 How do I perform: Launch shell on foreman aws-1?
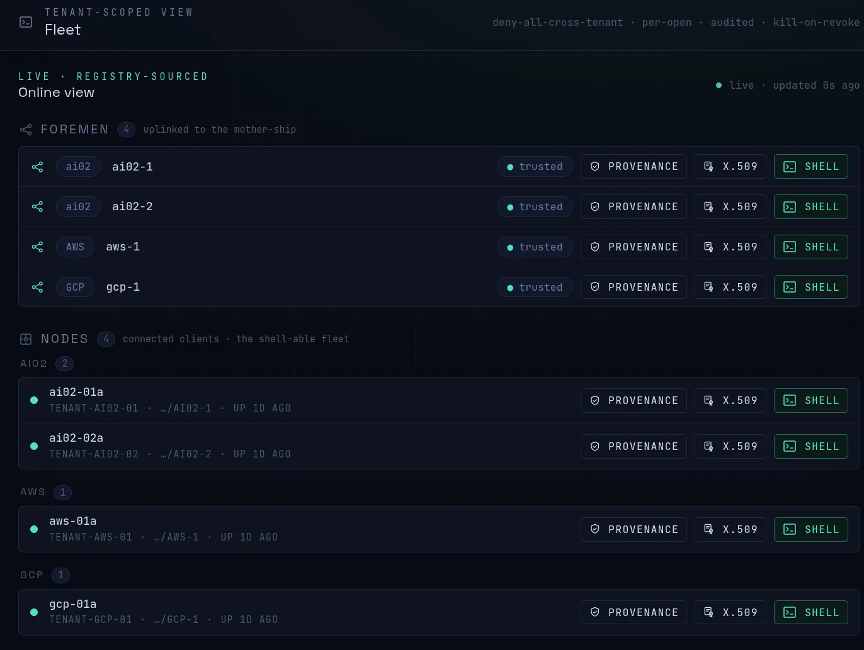(810, 247)
